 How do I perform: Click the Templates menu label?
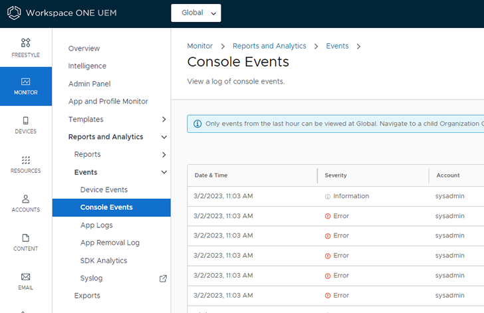pyautogui.click(x=86, y=120)
